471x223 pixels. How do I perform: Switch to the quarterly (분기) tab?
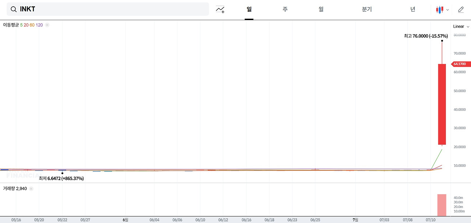coord(367,9)
